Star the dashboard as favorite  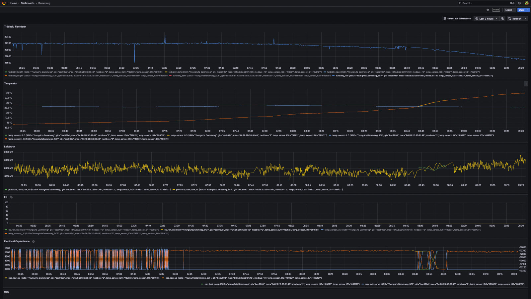click(x=488, y=10)
